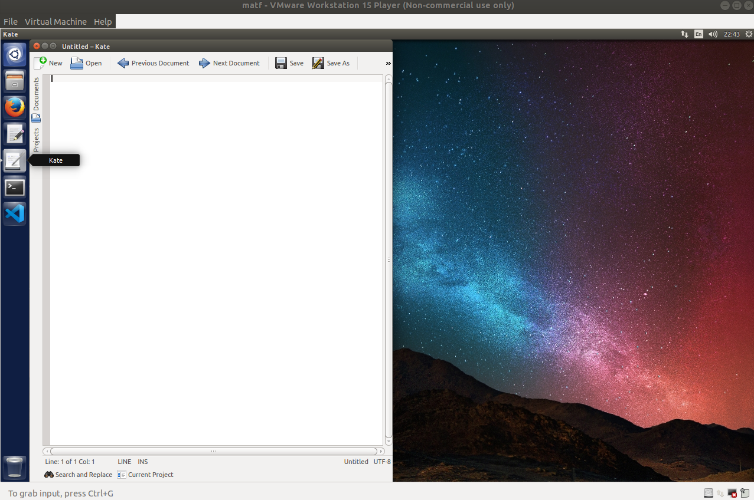754x500 pixels.
Task: Show the Current Project panel
Action: point(145,475)
